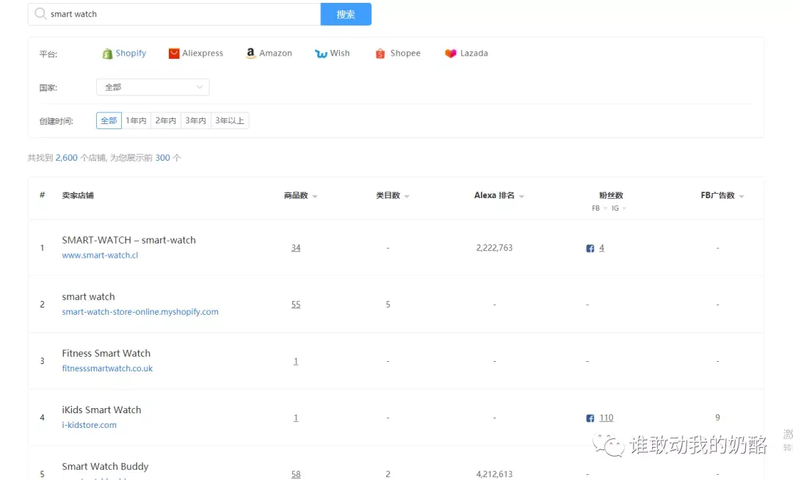This screenshot has height=480, width=793.
Task: Click the Aliexpress platform logo icon
Action: coord(174,54)
